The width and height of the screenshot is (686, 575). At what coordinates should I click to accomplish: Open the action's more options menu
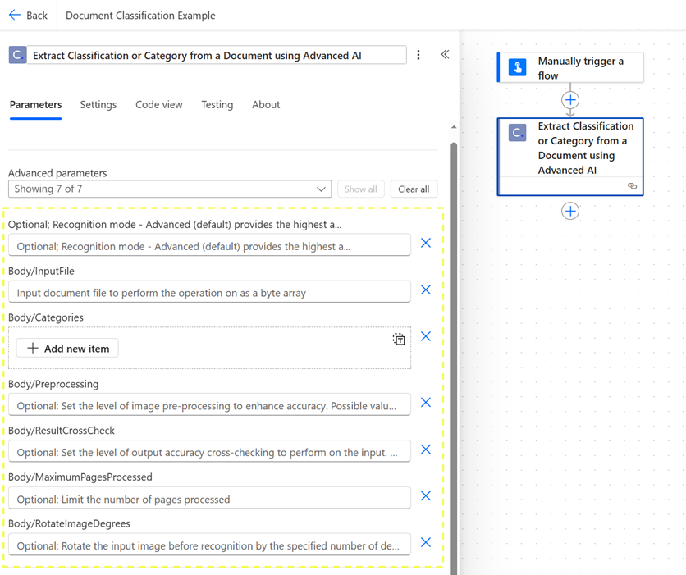coord(418,54)
